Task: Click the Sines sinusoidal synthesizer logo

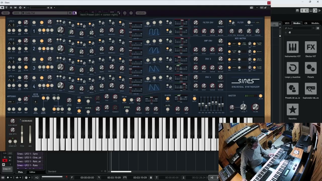Action: pyautogui.click(x=245, y=83)
